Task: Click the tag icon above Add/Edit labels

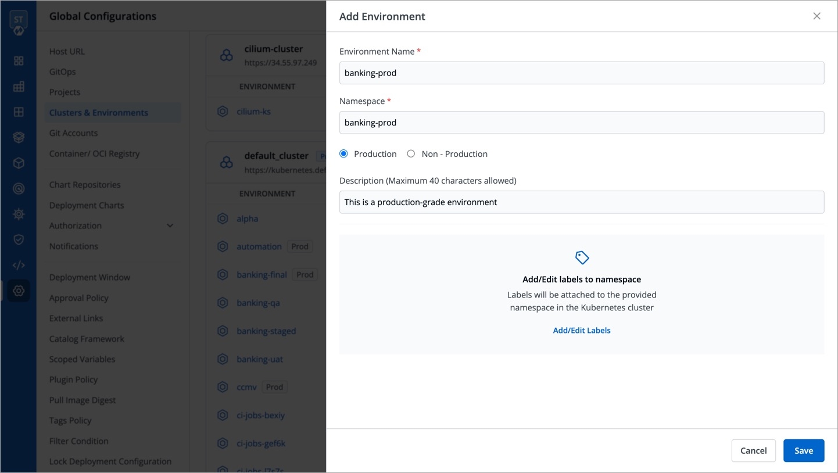Action: coord(582,257)
